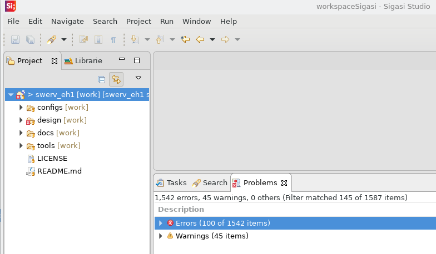The height and width of the screenshot is (254, 436).
Task: Switch to the Libraries tab
Action: coord(83,61)
